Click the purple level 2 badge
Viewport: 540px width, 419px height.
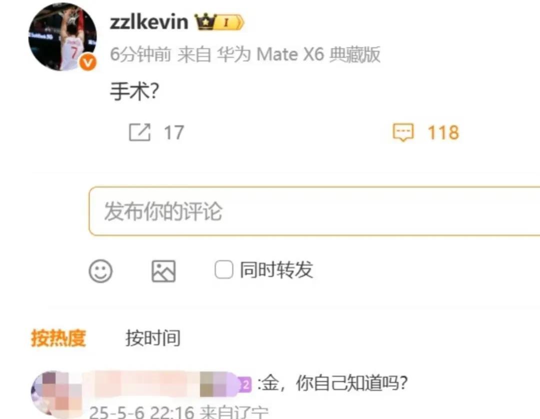tap(245, 384)
